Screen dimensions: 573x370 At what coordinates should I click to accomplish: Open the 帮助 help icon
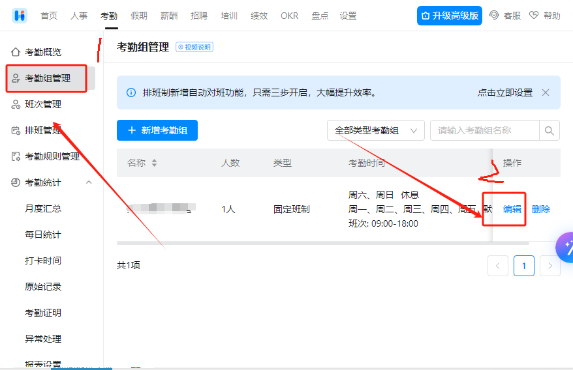(x=534, y=16)
